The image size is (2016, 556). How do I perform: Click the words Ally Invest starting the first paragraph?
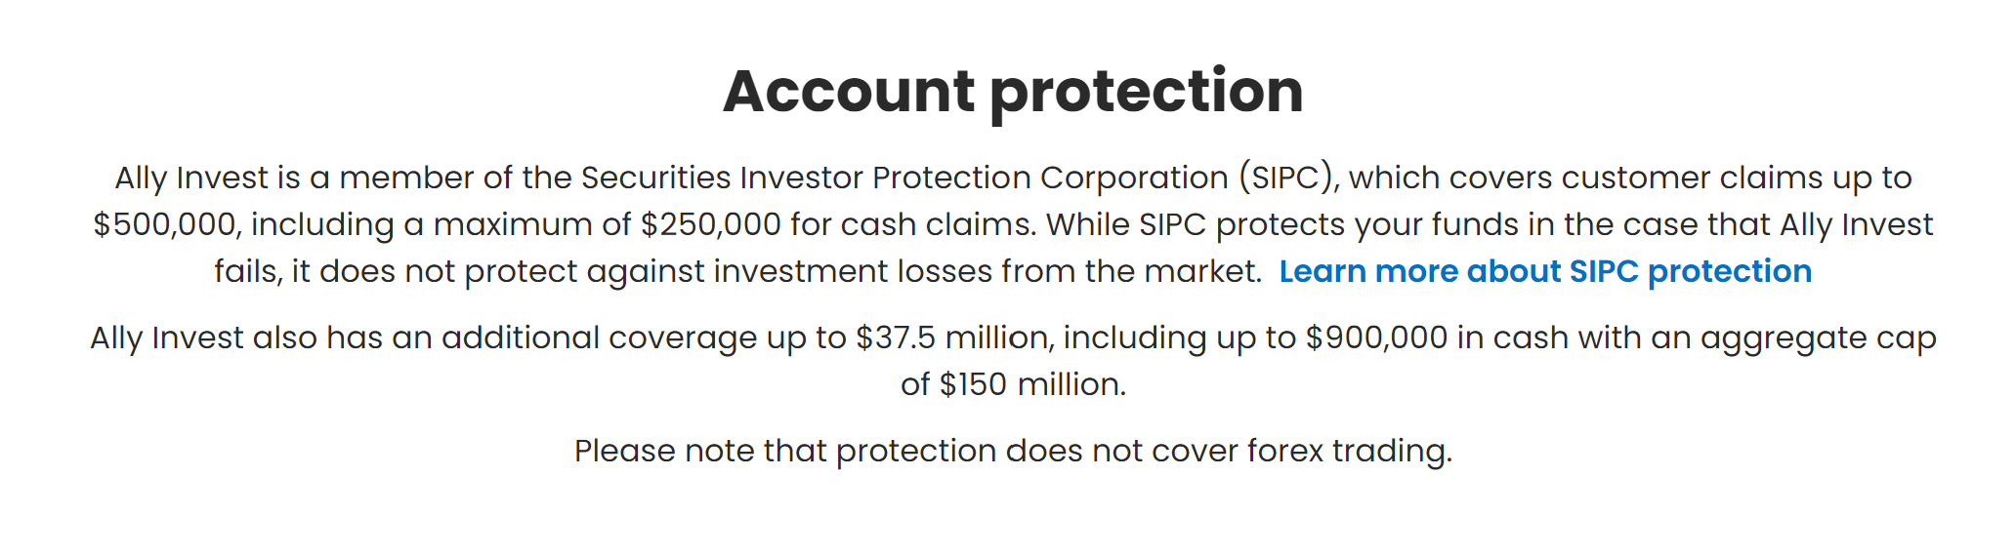coord(191,178)
